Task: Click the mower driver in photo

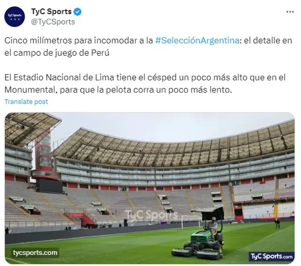Action: coord(213,227)
